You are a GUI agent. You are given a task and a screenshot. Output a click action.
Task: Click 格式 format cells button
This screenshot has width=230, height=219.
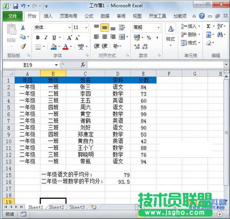(190, 43)
